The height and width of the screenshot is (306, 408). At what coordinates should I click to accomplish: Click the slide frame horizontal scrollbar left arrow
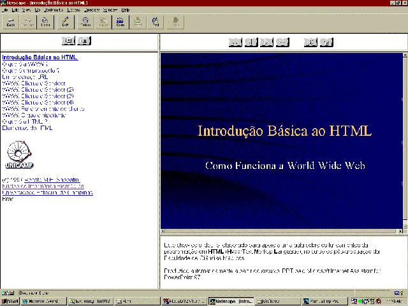pyautogui.click(x=163, y=231)
